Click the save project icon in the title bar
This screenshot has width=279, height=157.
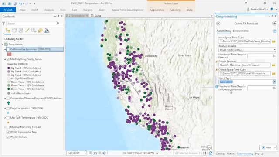[16, 3]
